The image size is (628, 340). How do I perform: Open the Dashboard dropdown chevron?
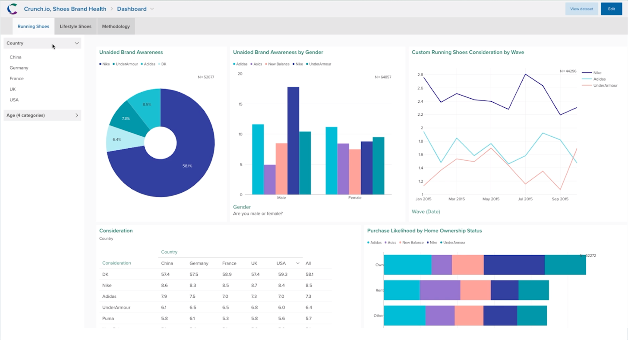(152, 9)
